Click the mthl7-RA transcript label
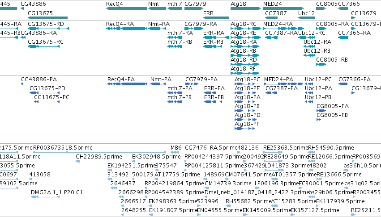 [180, 33]
